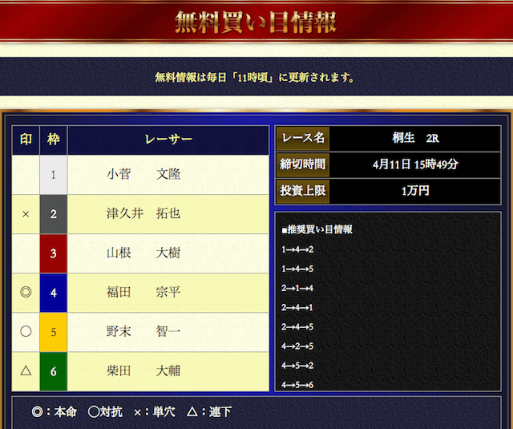Click the green frame number 6 cell
This screenshot has width=513, height=429.
click(54, 371)
